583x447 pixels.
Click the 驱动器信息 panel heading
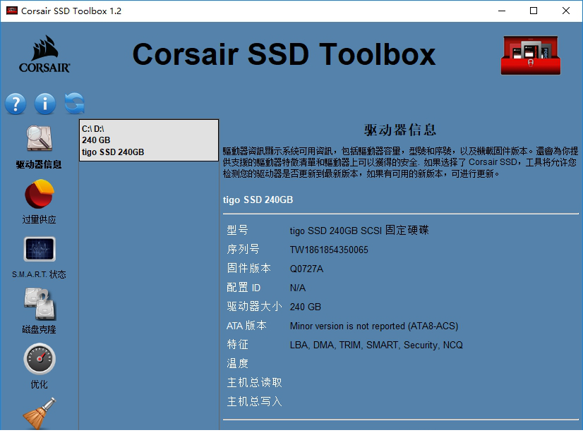(x=400, y=130)
